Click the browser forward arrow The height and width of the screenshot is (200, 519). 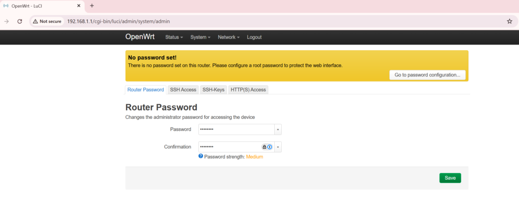[6, 21]
